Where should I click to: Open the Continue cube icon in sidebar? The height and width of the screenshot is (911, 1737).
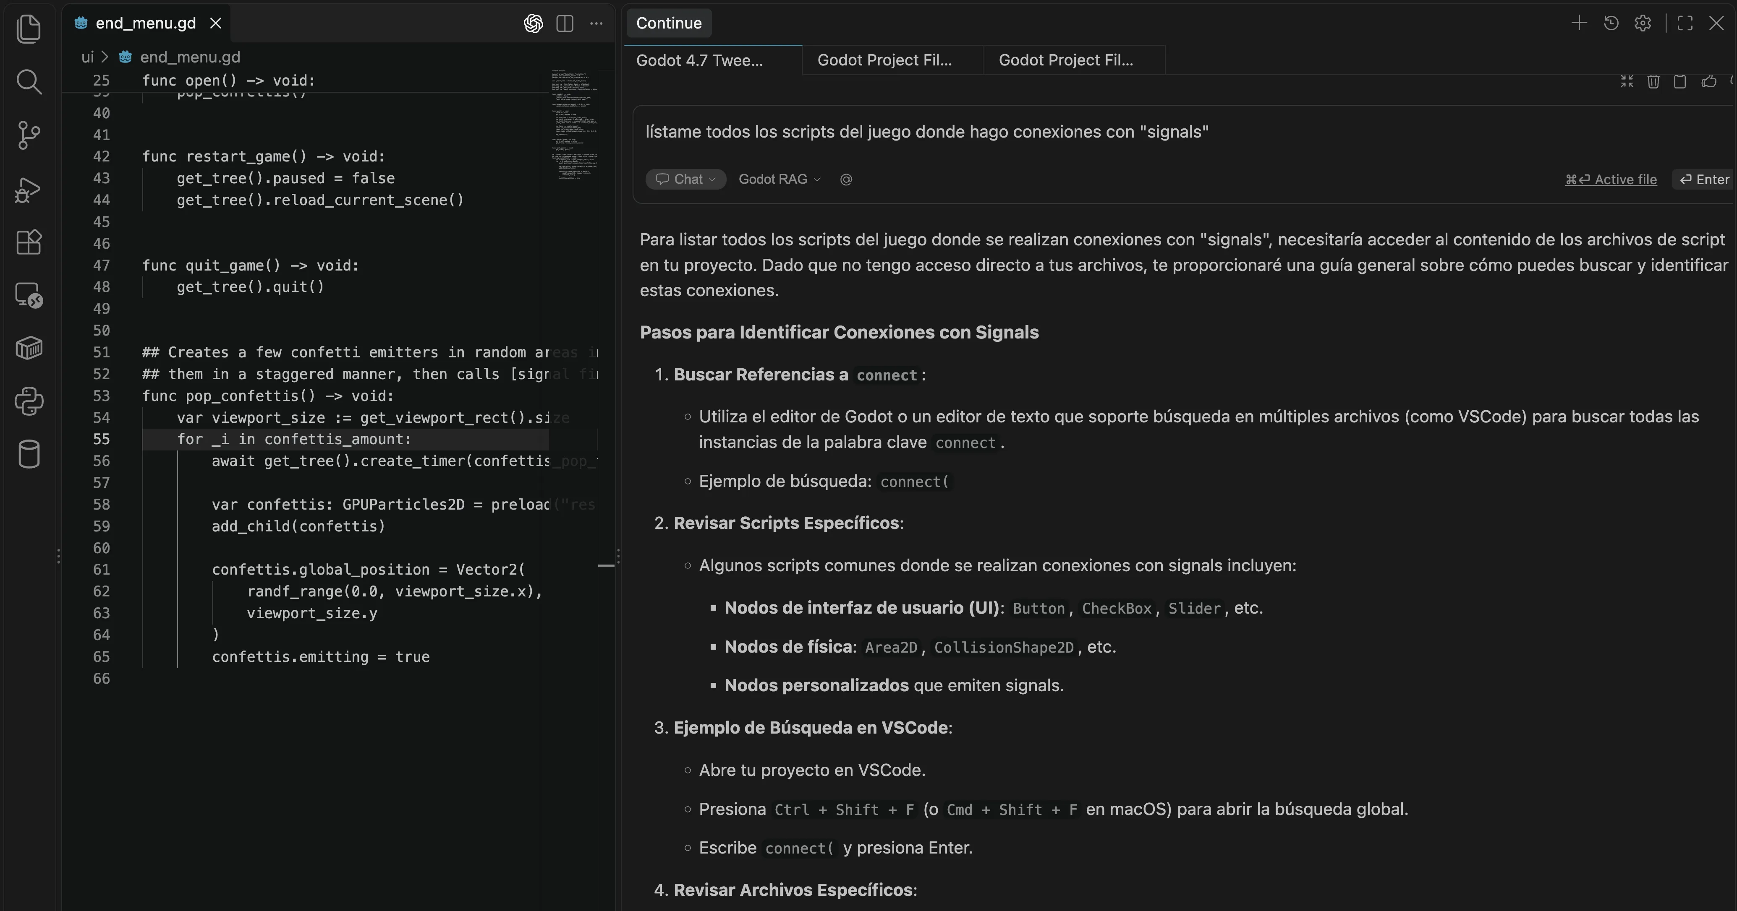[x=28, y=349]
